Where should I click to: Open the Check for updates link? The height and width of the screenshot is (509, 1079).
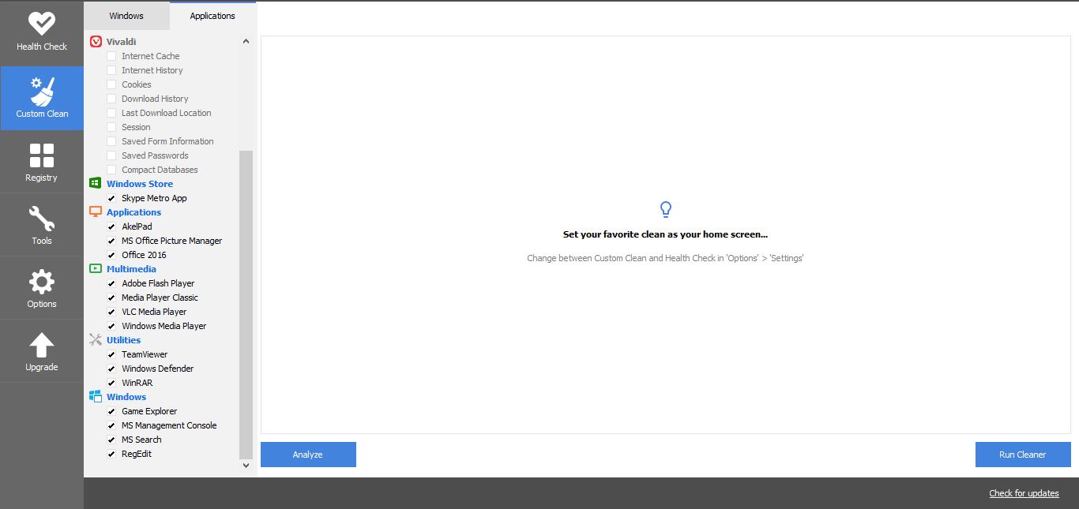(1024, 493)
